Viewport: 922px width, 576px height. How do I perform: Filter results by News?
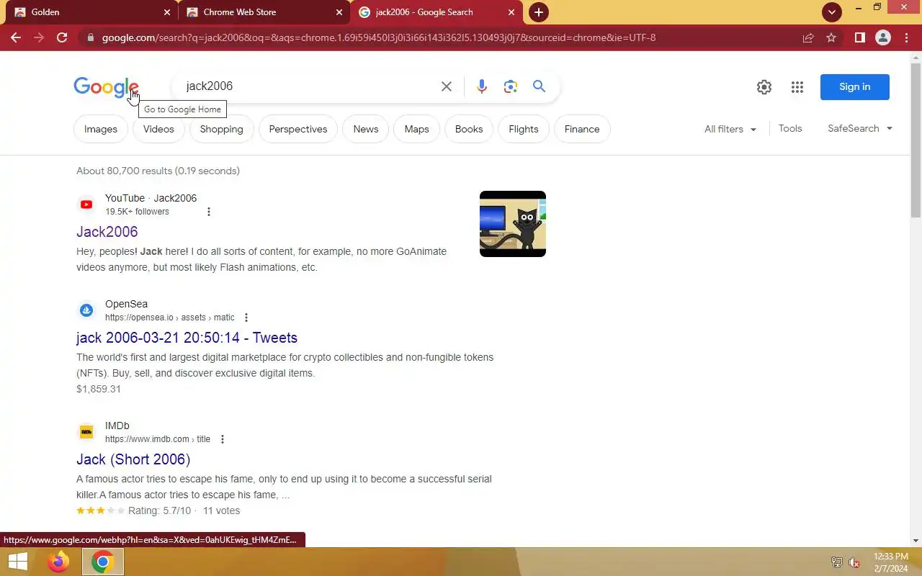click(x=366, y=129)
